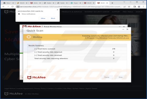Click the MSASCuiL.exe file path text

[x=107, y=38]
